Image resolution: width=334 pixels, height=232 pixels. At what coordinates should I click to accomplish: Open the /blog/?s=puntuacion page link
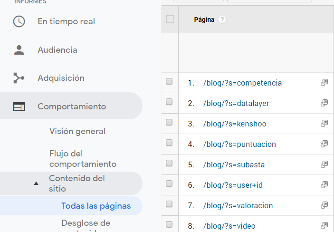(239, 144)
